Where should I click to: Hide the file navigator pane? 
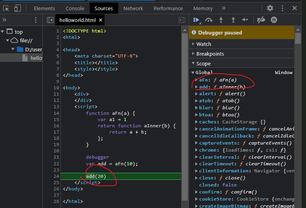(x=50, y=20)
